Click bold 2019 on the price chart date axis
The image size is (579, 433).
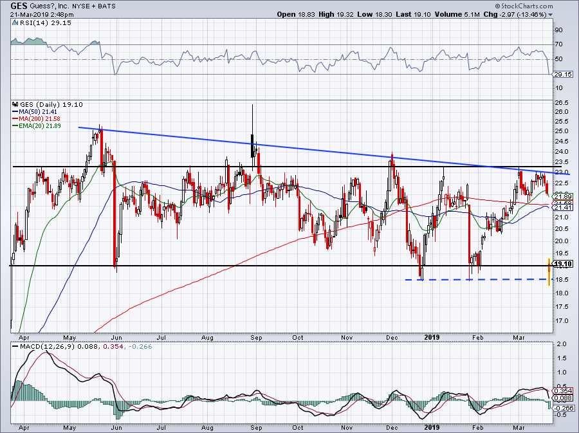point(432,337)
